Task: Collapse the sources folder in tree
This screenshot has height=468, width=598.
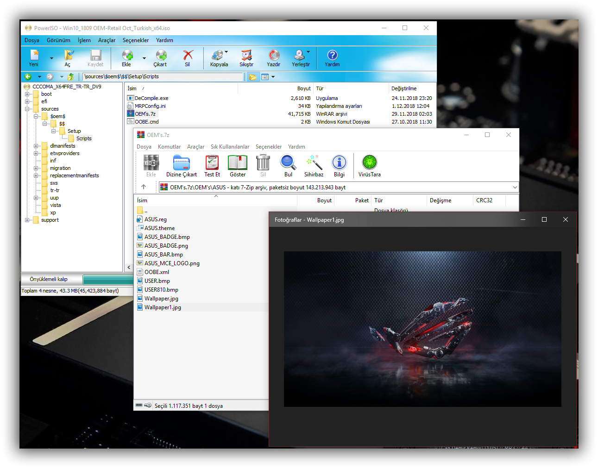Action: click(x=27, y=109)
